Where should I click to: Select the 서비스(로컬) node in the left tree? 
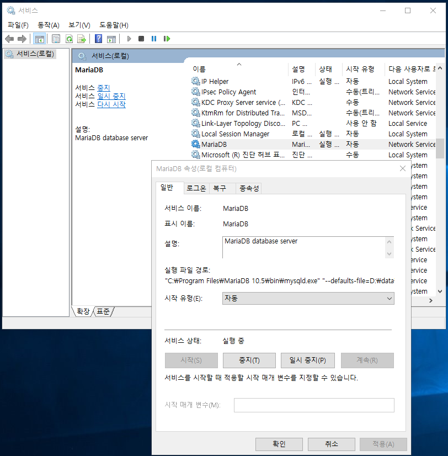[35, 54]
